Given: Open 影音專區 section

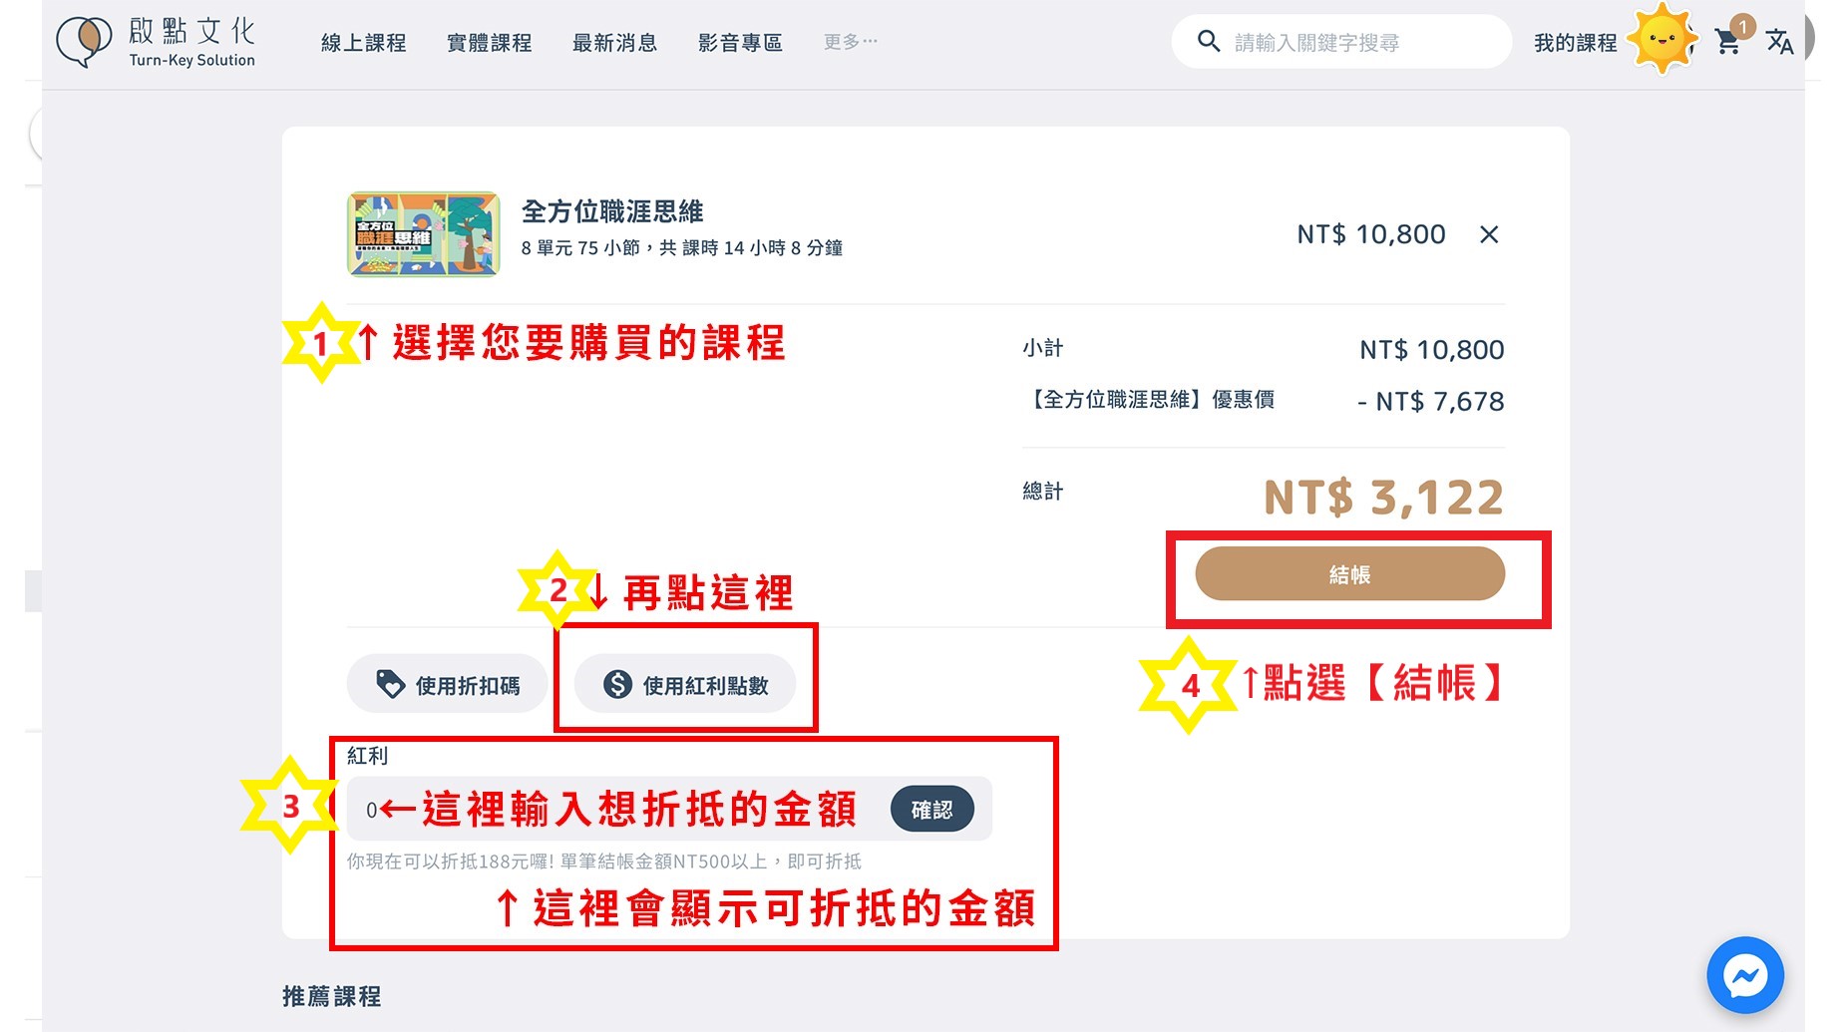Looking at the screenshot, I should click(x=740, y=43).
